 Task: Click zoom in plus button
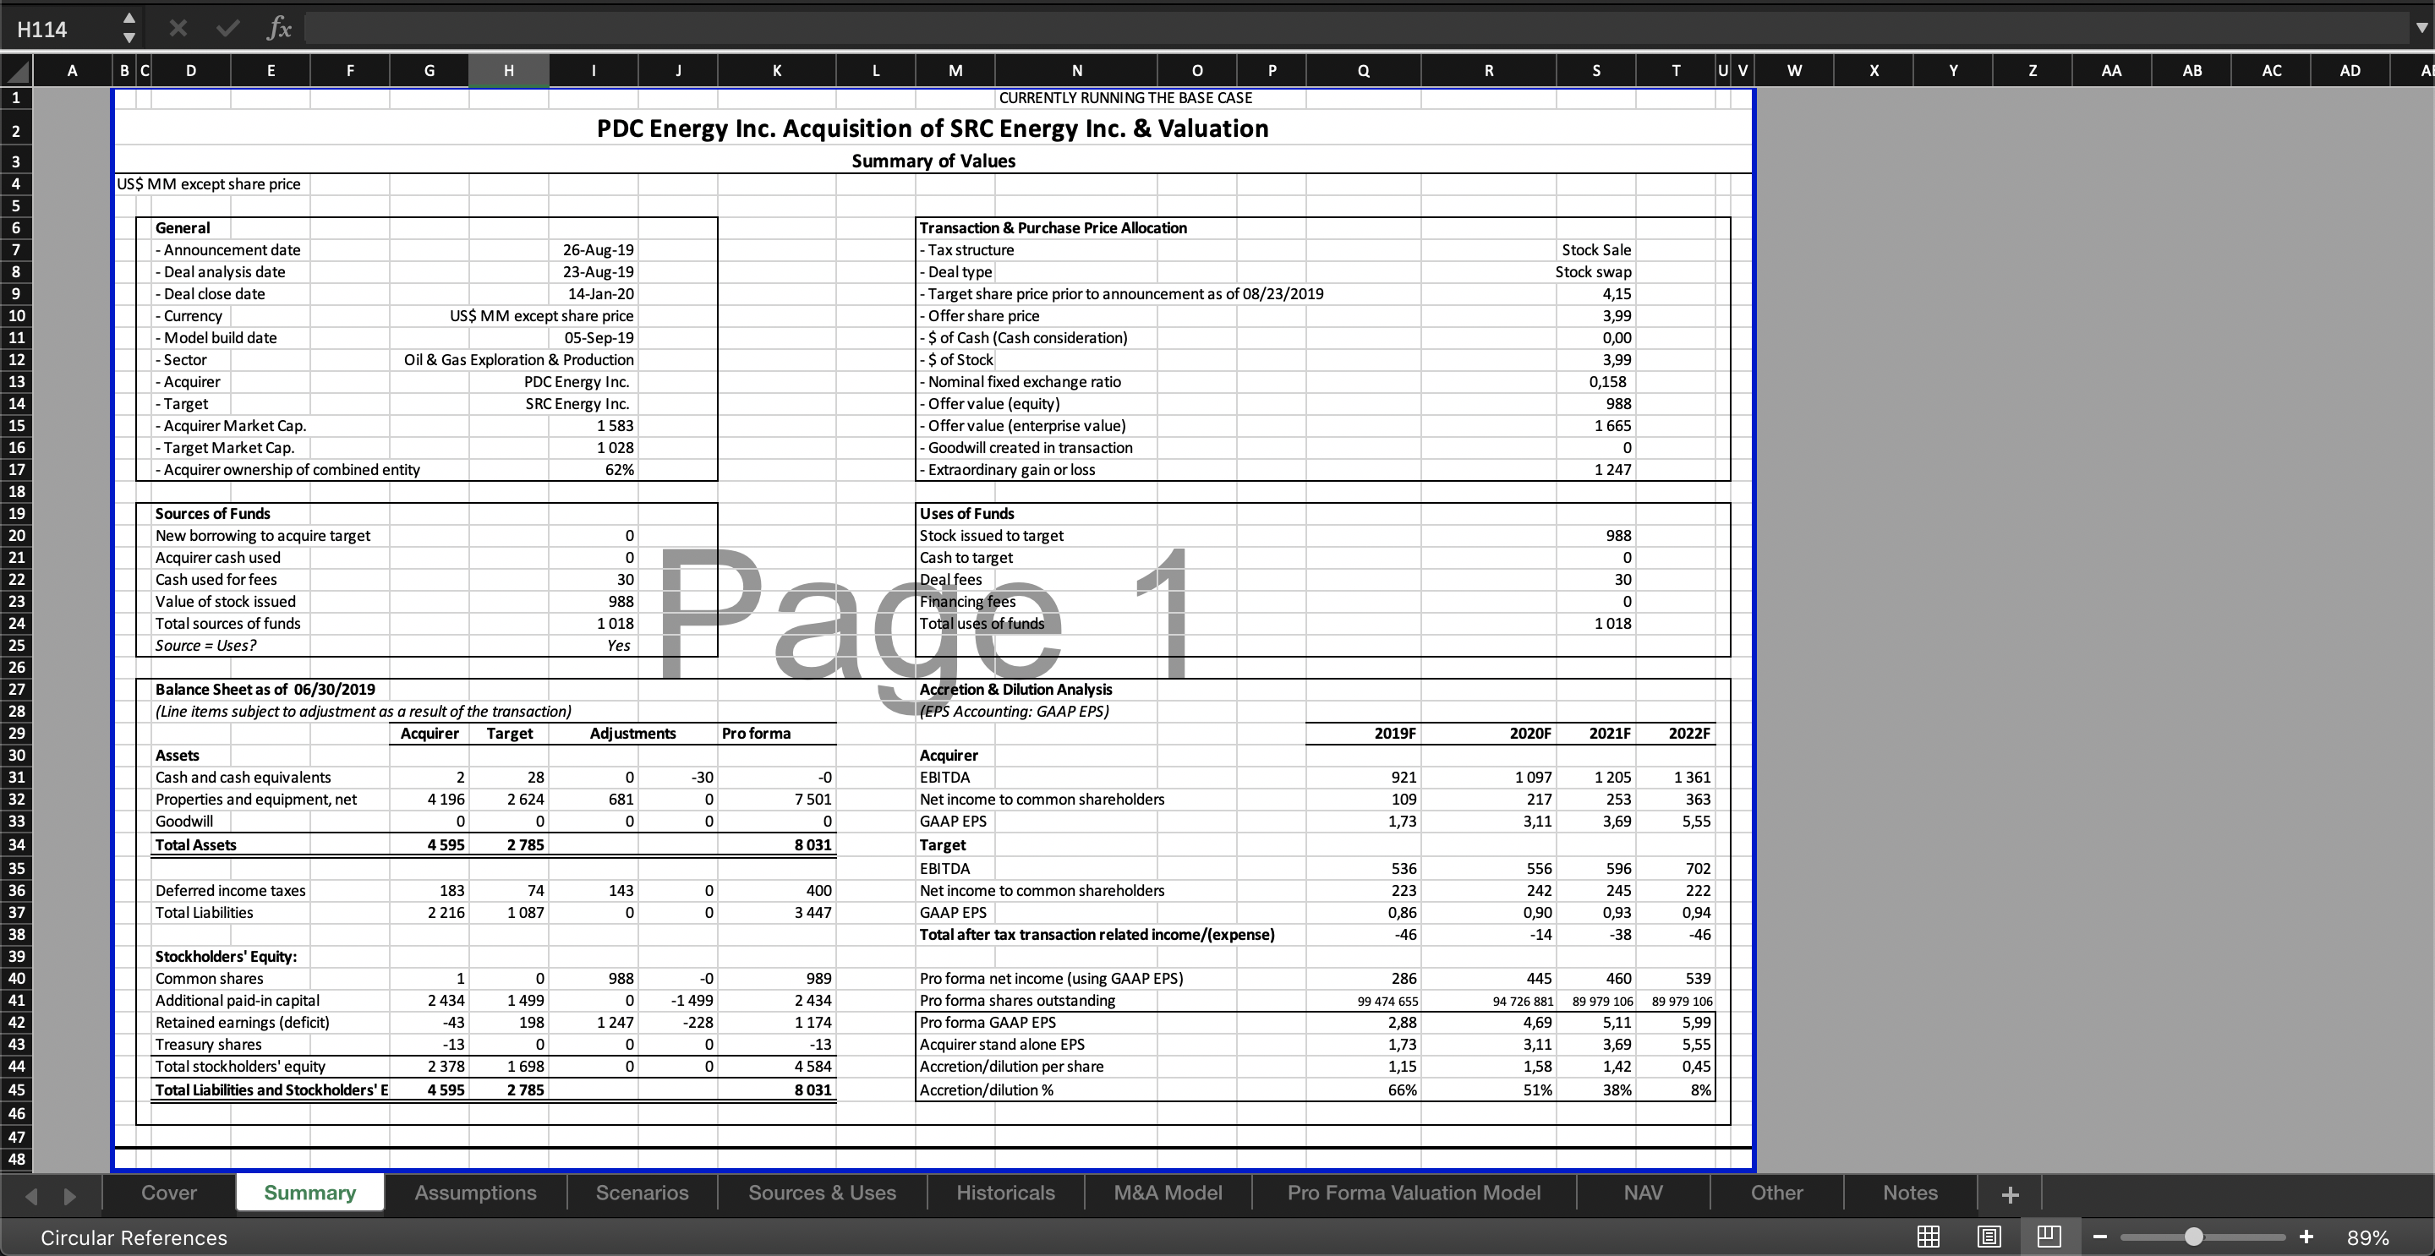2306,1237
